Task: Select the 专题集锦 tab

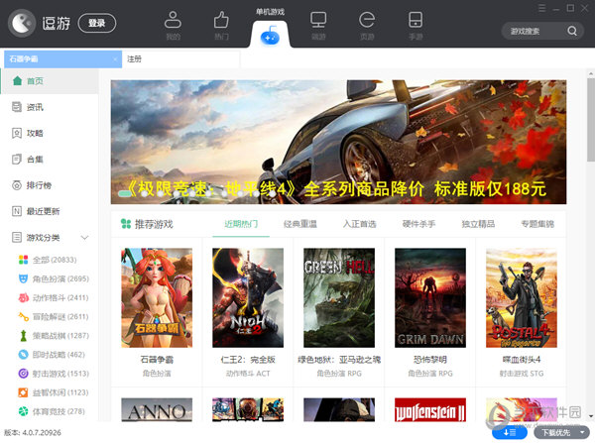Action: [537, 224]
